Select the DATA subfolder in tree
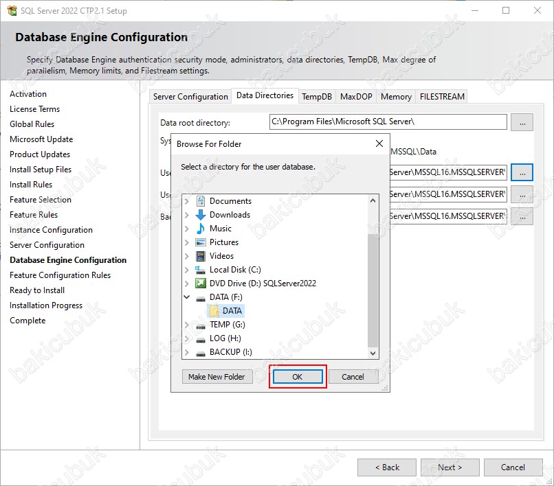The image size is (554, 486). click(x=232, y=310)
